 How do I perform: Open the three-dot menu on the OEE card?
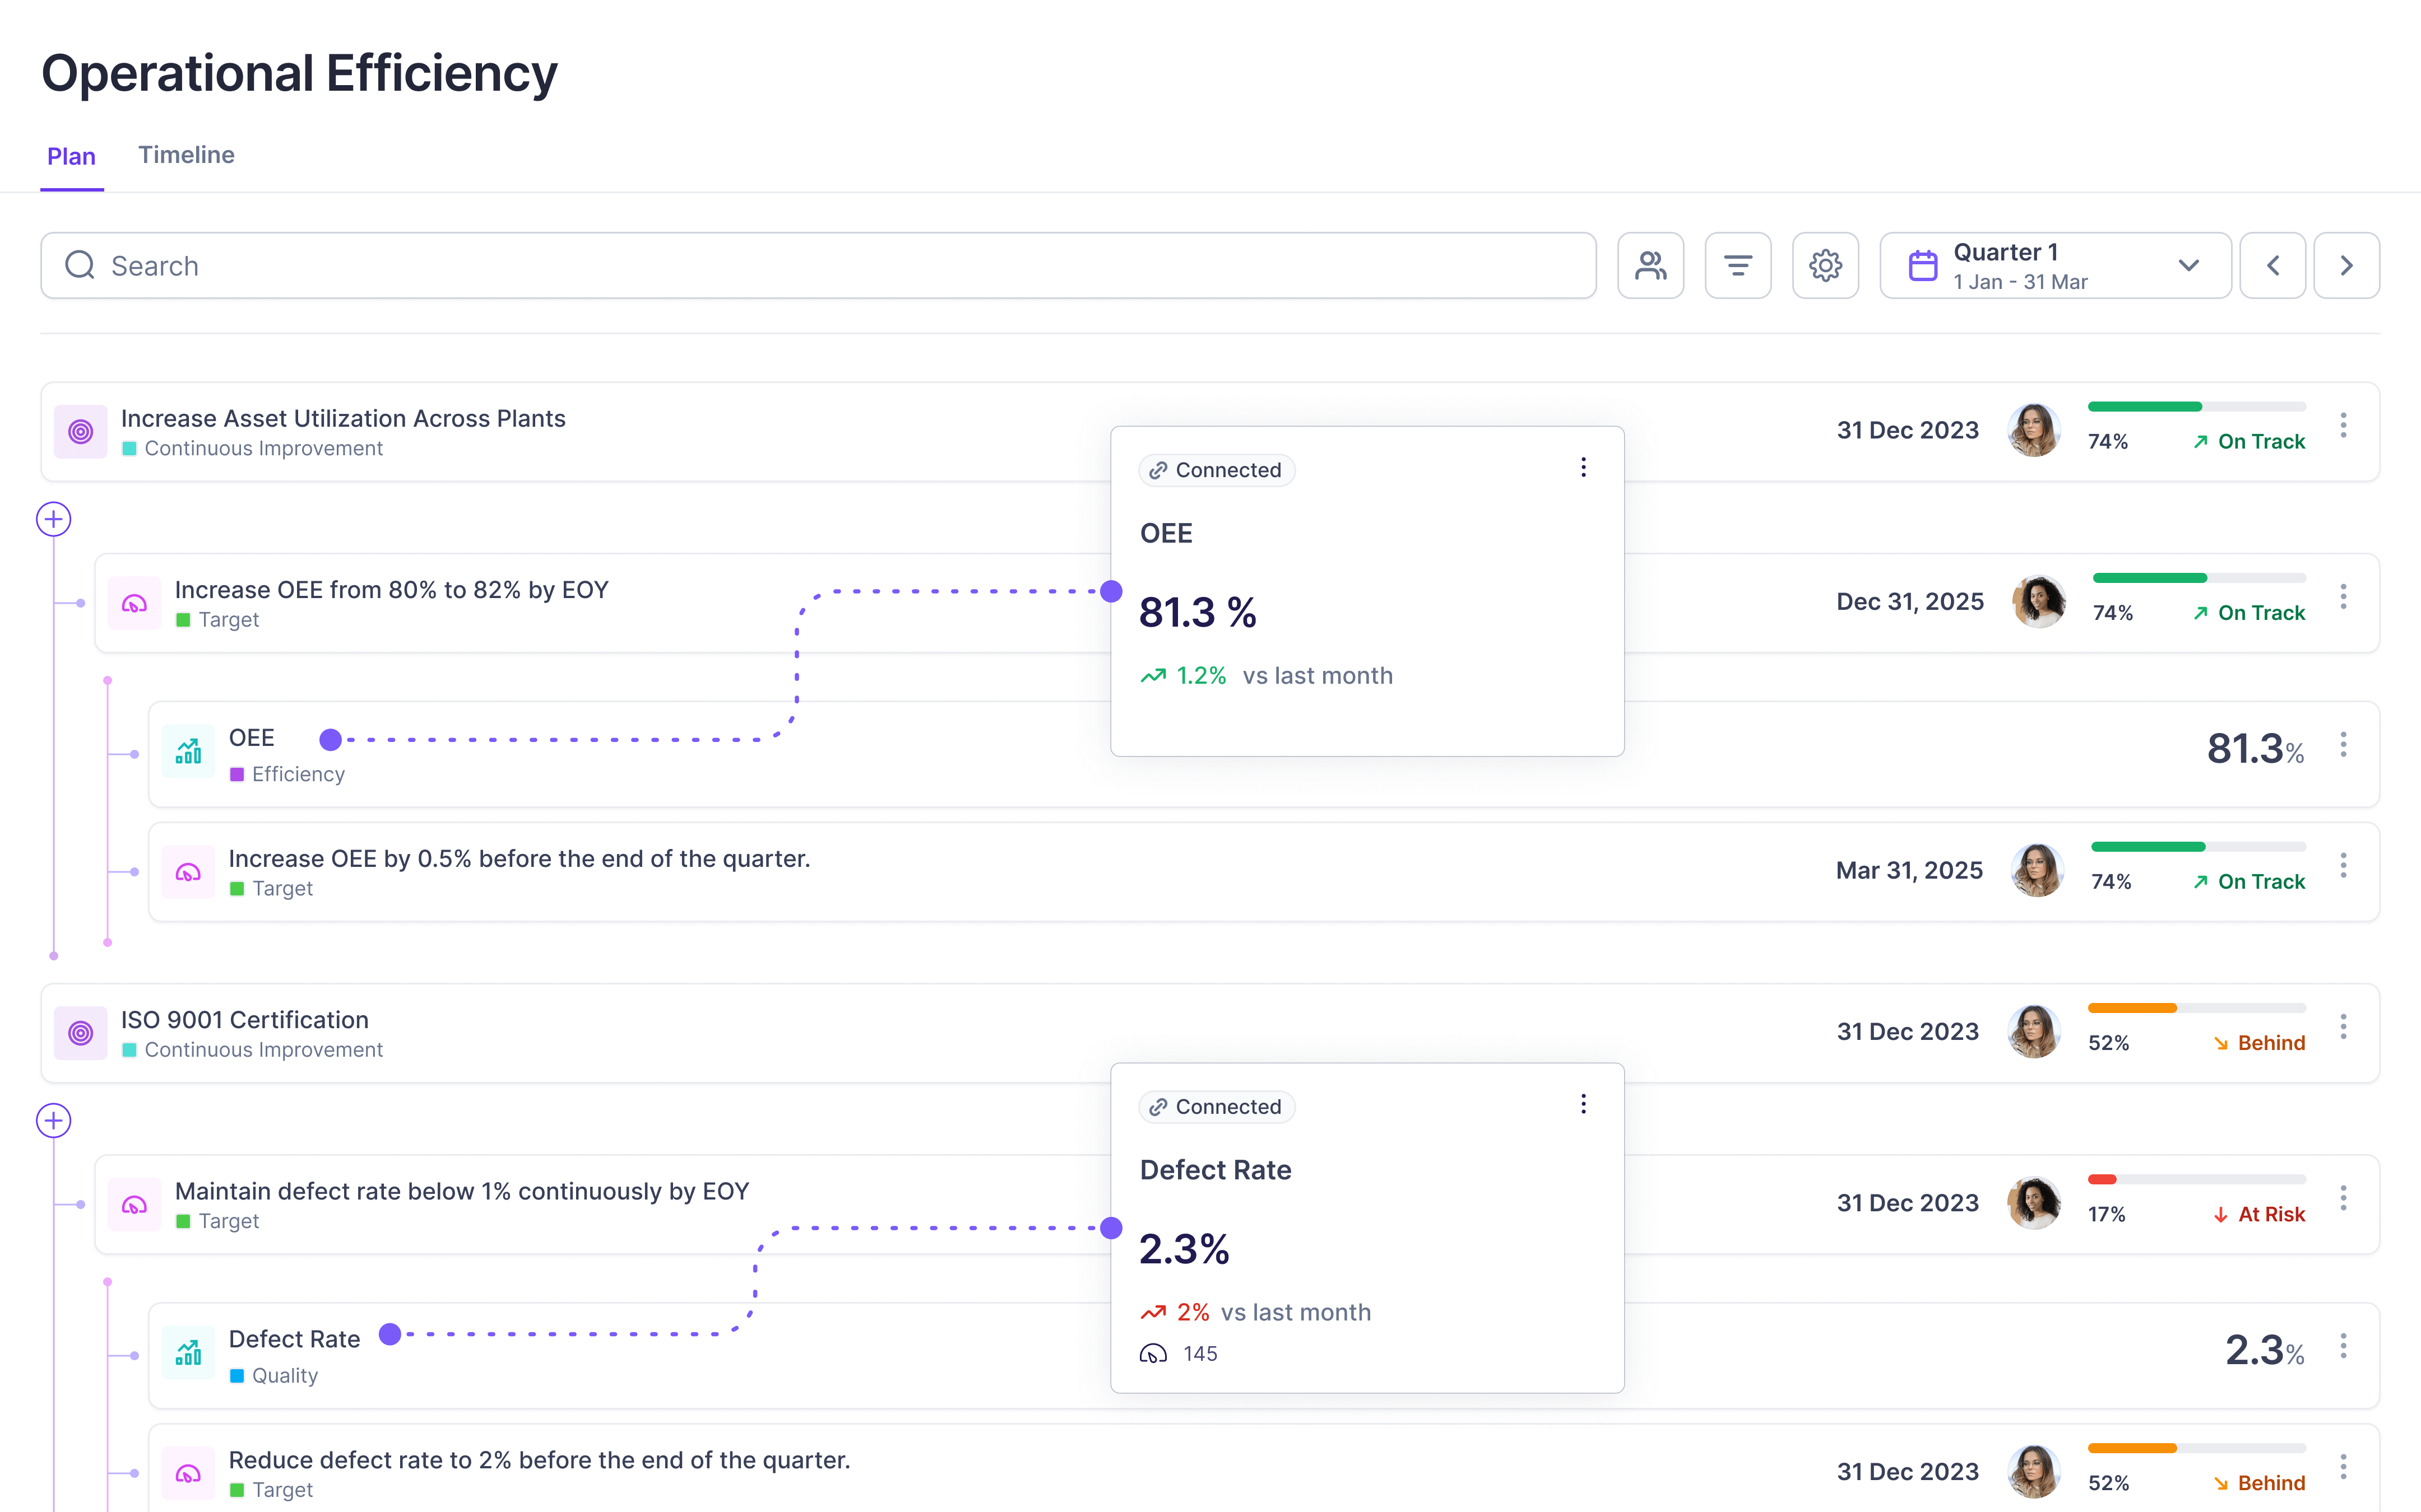pyautogui.click(x=1584, y=467)
